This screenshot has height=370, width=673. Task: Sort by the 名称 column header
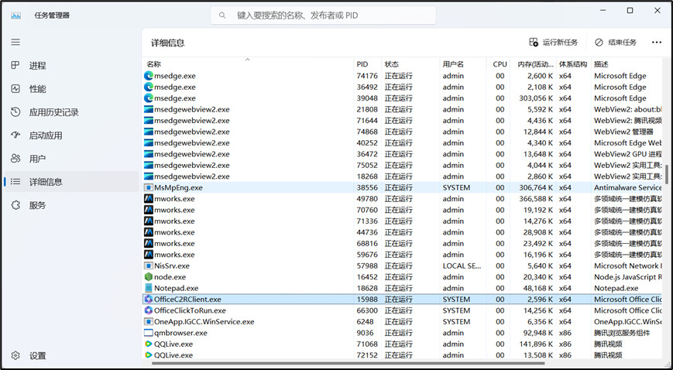coord(248,64)
